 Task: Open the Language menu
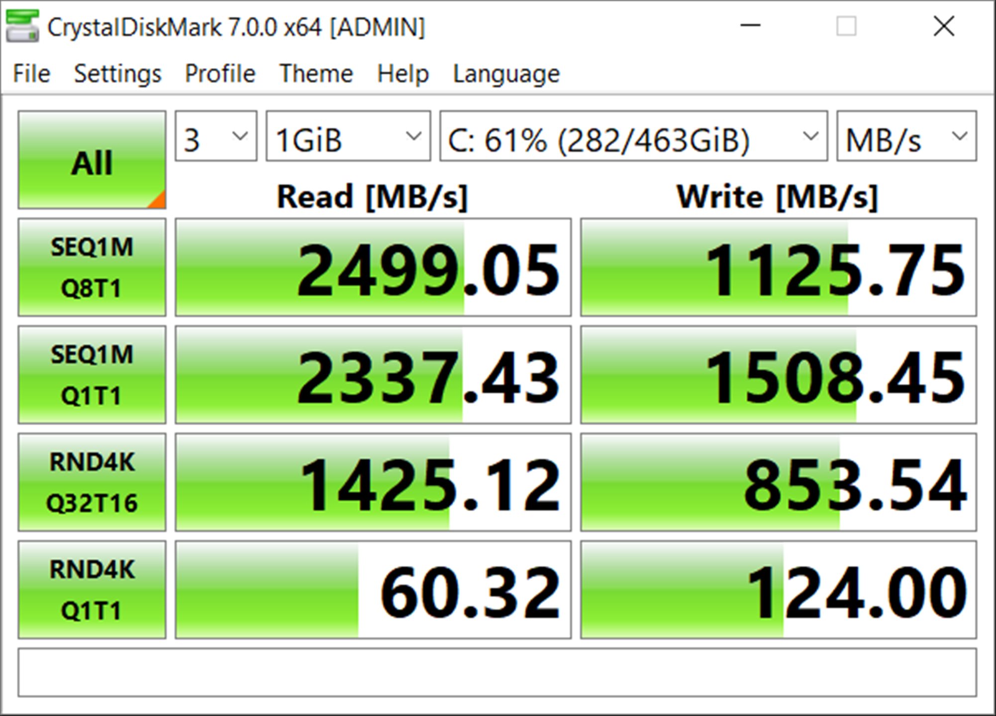pos(506,74)
